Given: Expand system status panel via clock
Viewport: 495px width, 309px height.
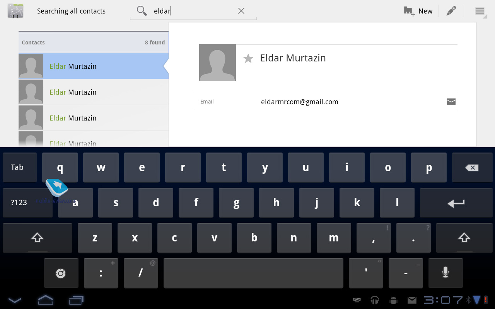Looking at the screenshot, I should (443, 300).
